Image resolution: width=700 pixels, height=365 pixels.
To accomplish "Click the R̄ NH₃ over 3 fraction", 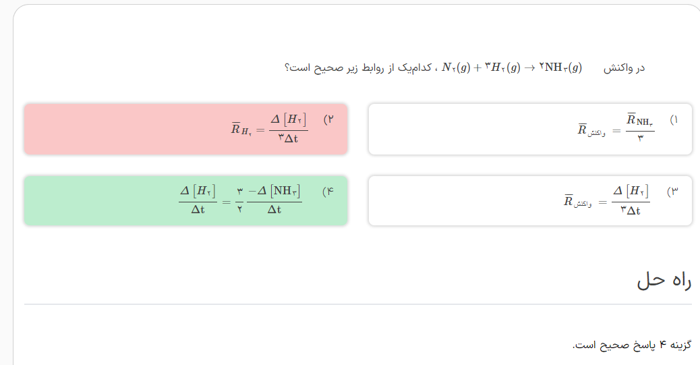I will tap(640, 128).
